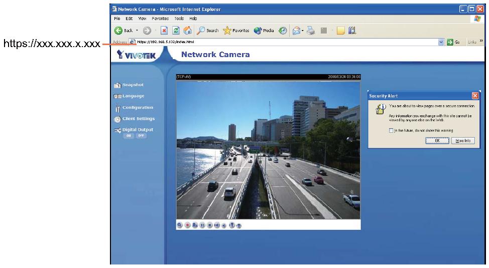The height and width of the screenshot is (268, 489).
Task: Open the Configuration link
Action: click(x=138, y=107)
